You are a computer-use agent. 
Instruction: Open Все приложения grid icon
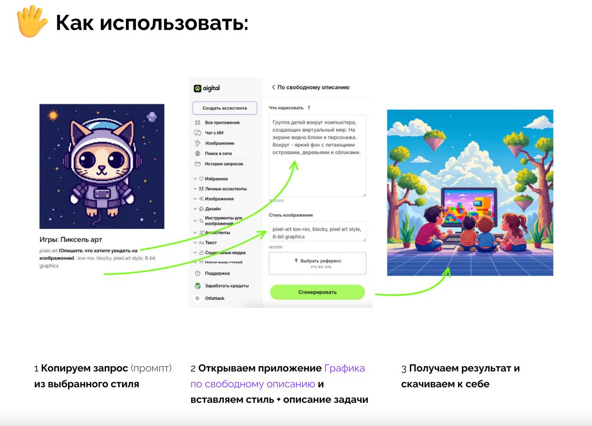[x=197, y=123]
